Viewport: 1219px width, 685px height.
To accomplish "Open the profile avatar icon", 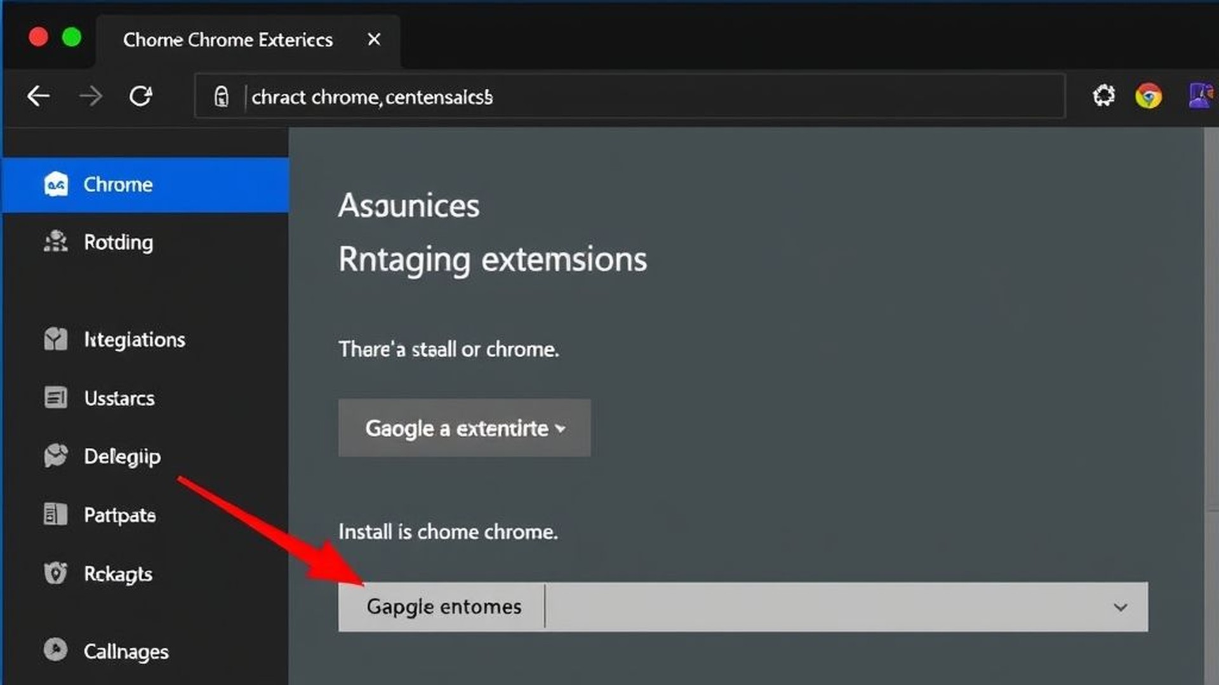I will (1200, 96).
